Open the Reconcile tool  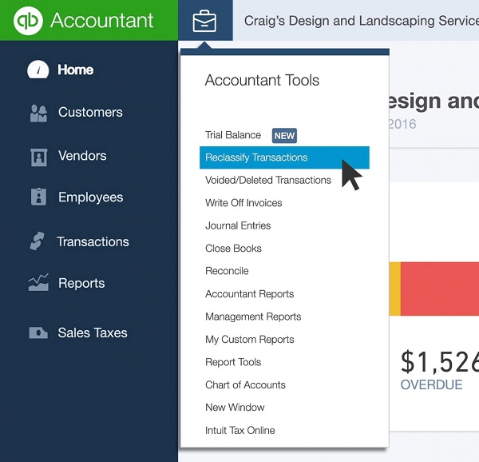point(227,271)
